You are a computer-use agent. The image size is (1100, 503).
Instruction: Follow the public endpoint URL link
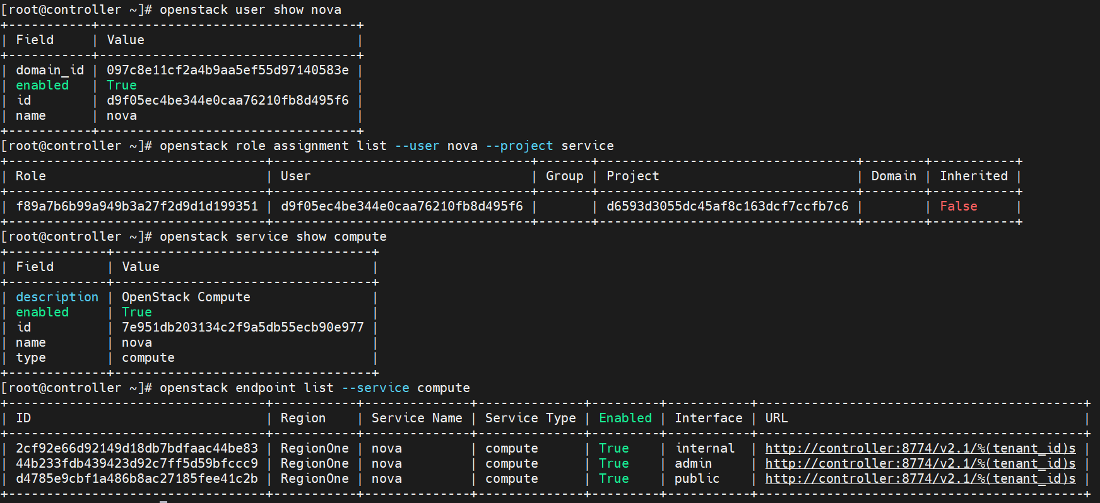click(920, 478)
